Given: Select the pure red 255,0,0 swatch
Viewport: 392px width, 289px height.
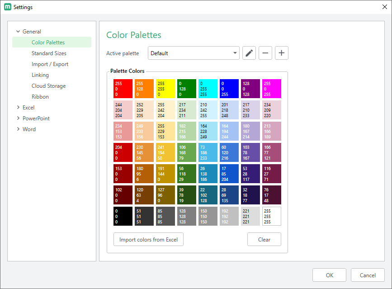Looking at the screenshot, I should point(122,89).
